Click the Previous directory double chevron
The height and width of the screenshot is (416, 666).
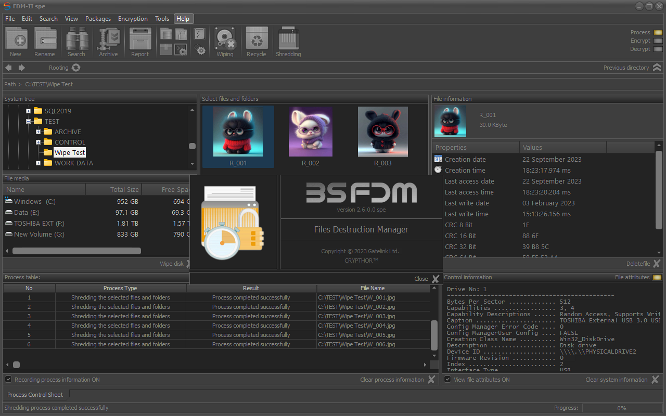tap(657, 68)
